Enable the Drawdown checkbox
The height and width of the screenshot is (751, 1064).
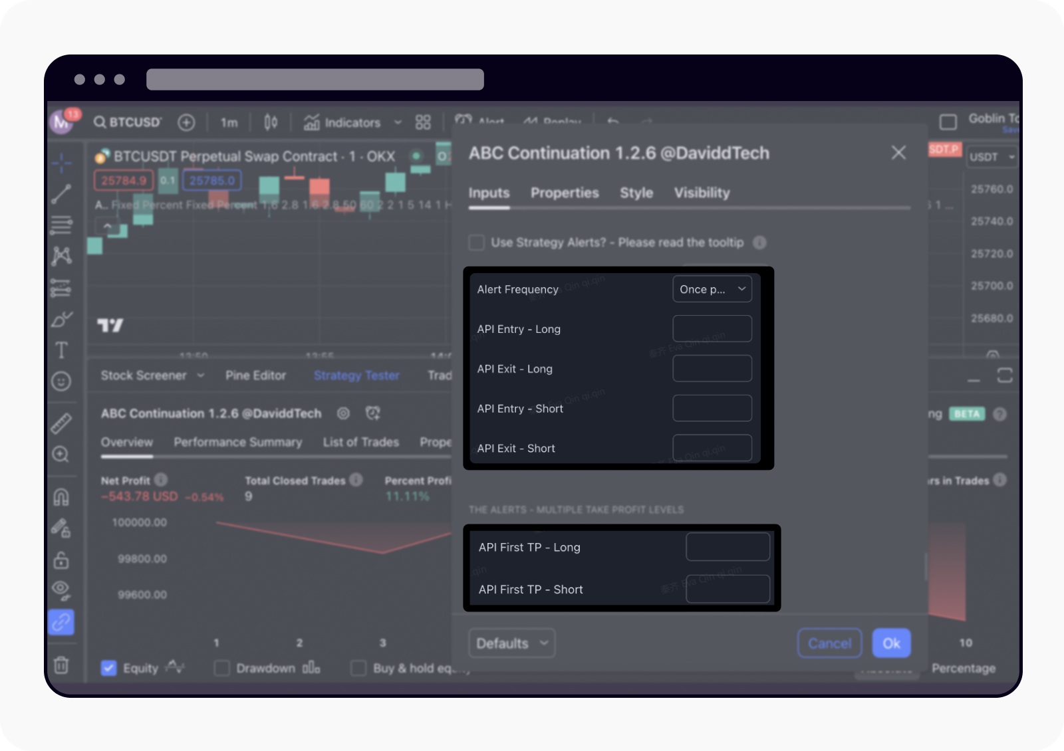coord(222,668)
